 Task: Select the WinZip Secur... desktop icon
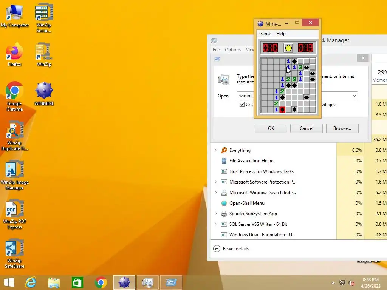coord(44,18)
